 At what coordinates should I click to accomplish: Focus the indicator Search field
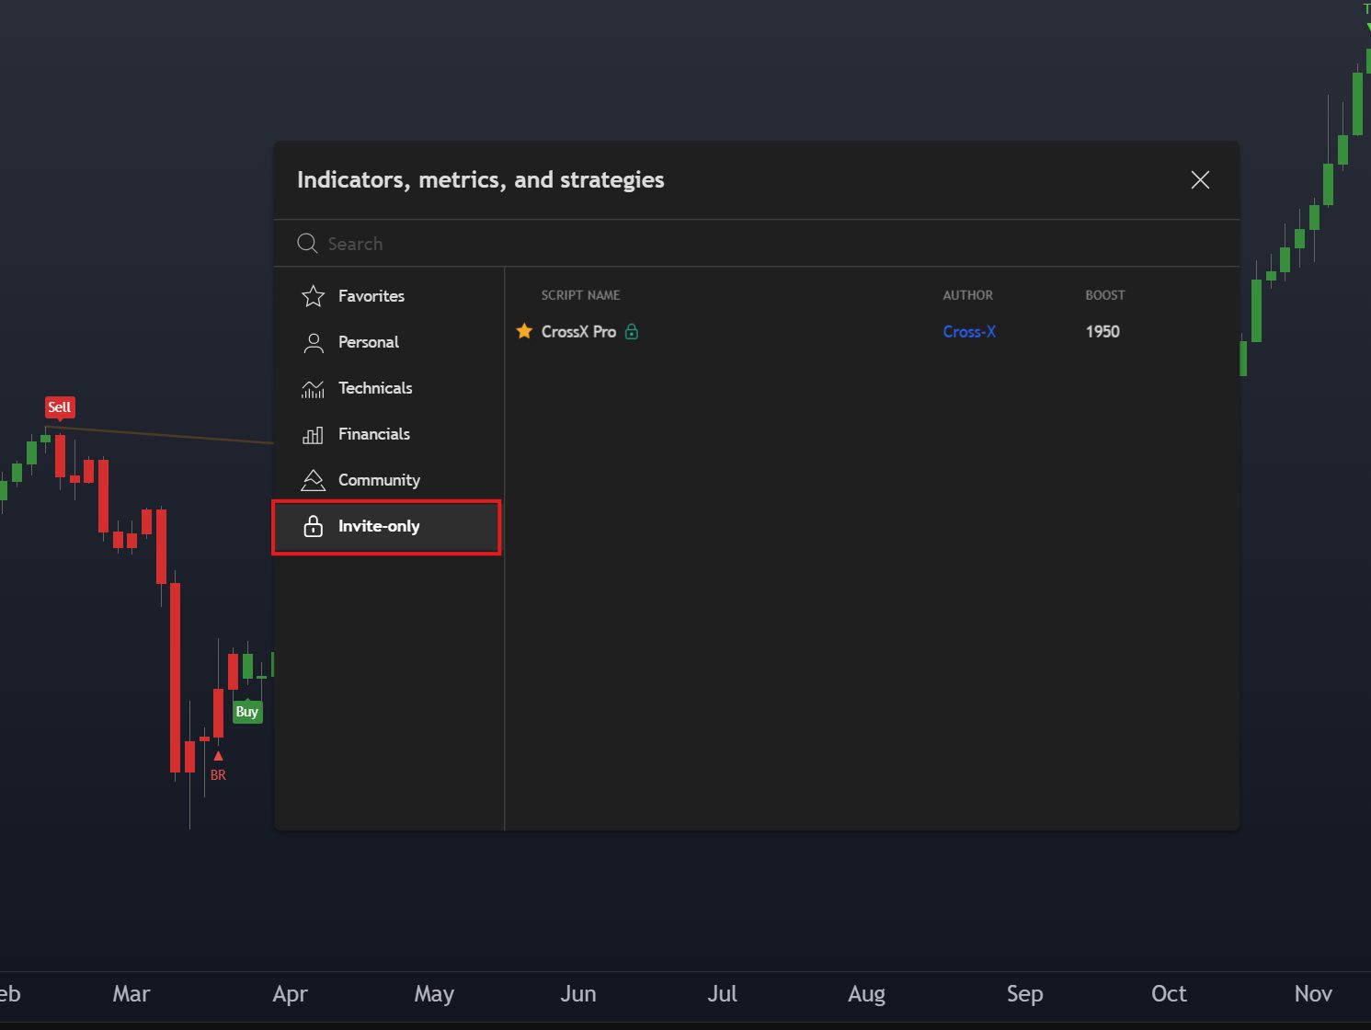click(x=736, y=244)
